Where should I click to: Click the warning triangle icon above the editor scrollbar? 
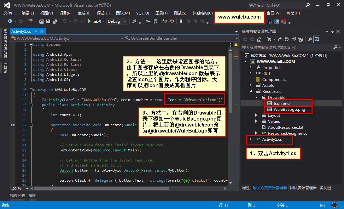pos(236,45)
